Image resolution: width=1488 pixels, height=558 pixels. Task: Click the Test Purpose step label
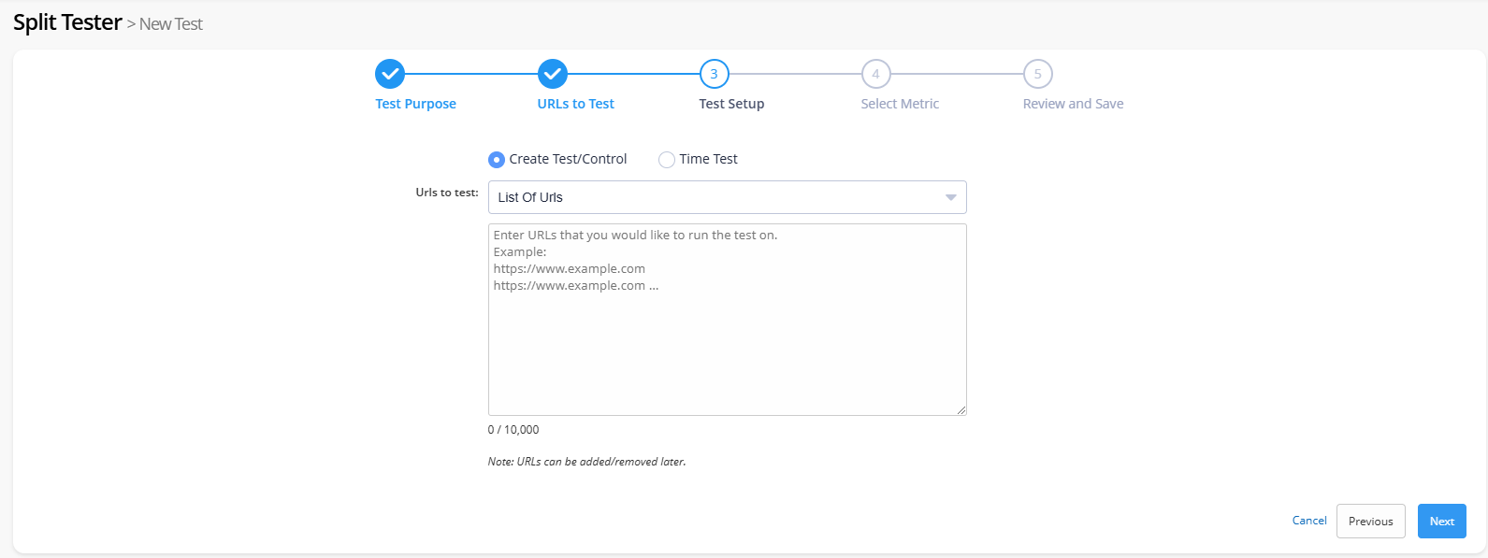click(415, 104)
